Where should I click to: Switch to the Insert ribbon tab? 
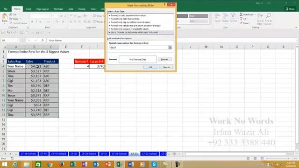coord(28,9)
